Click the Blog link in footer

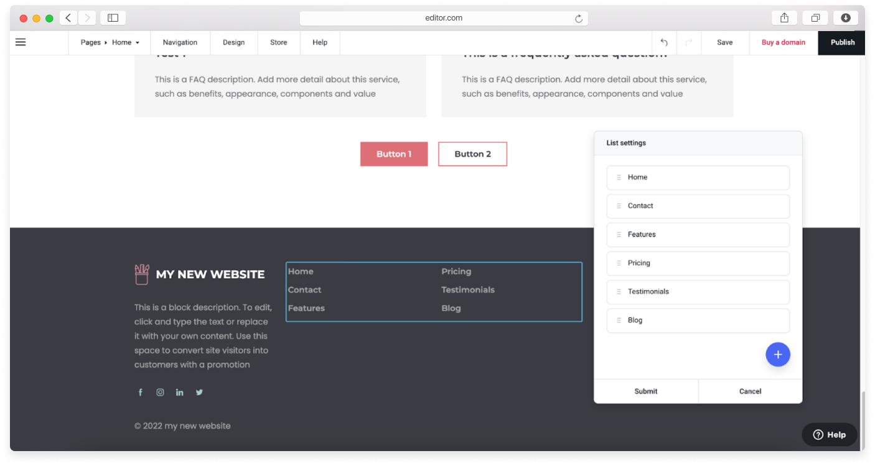point(451,308)
